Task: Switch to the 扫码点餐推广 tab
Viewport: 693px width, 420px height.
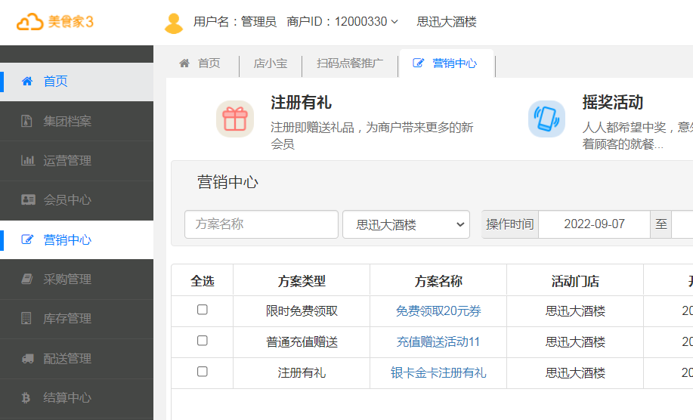Action: tap(349, 64)
